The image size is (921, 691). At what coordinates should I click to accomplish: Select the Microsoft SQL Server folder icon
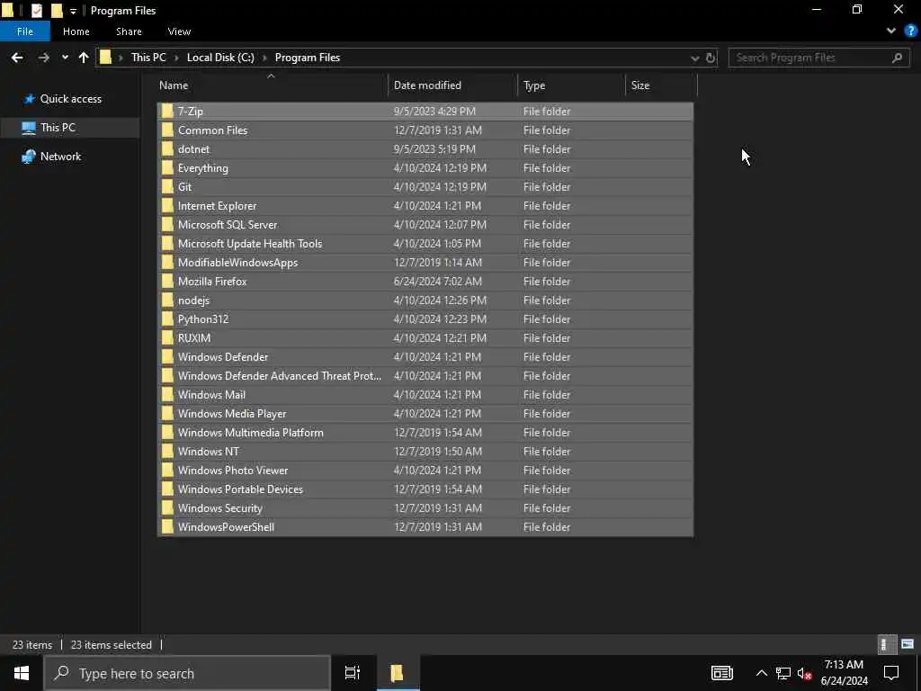pyautogui.click(x=167, y=224)
